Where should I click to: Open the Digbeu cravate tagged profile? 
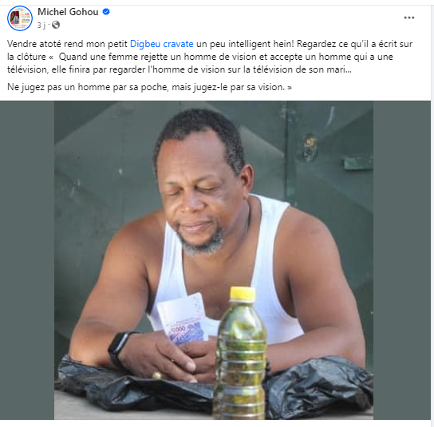(x=162, y=44)
